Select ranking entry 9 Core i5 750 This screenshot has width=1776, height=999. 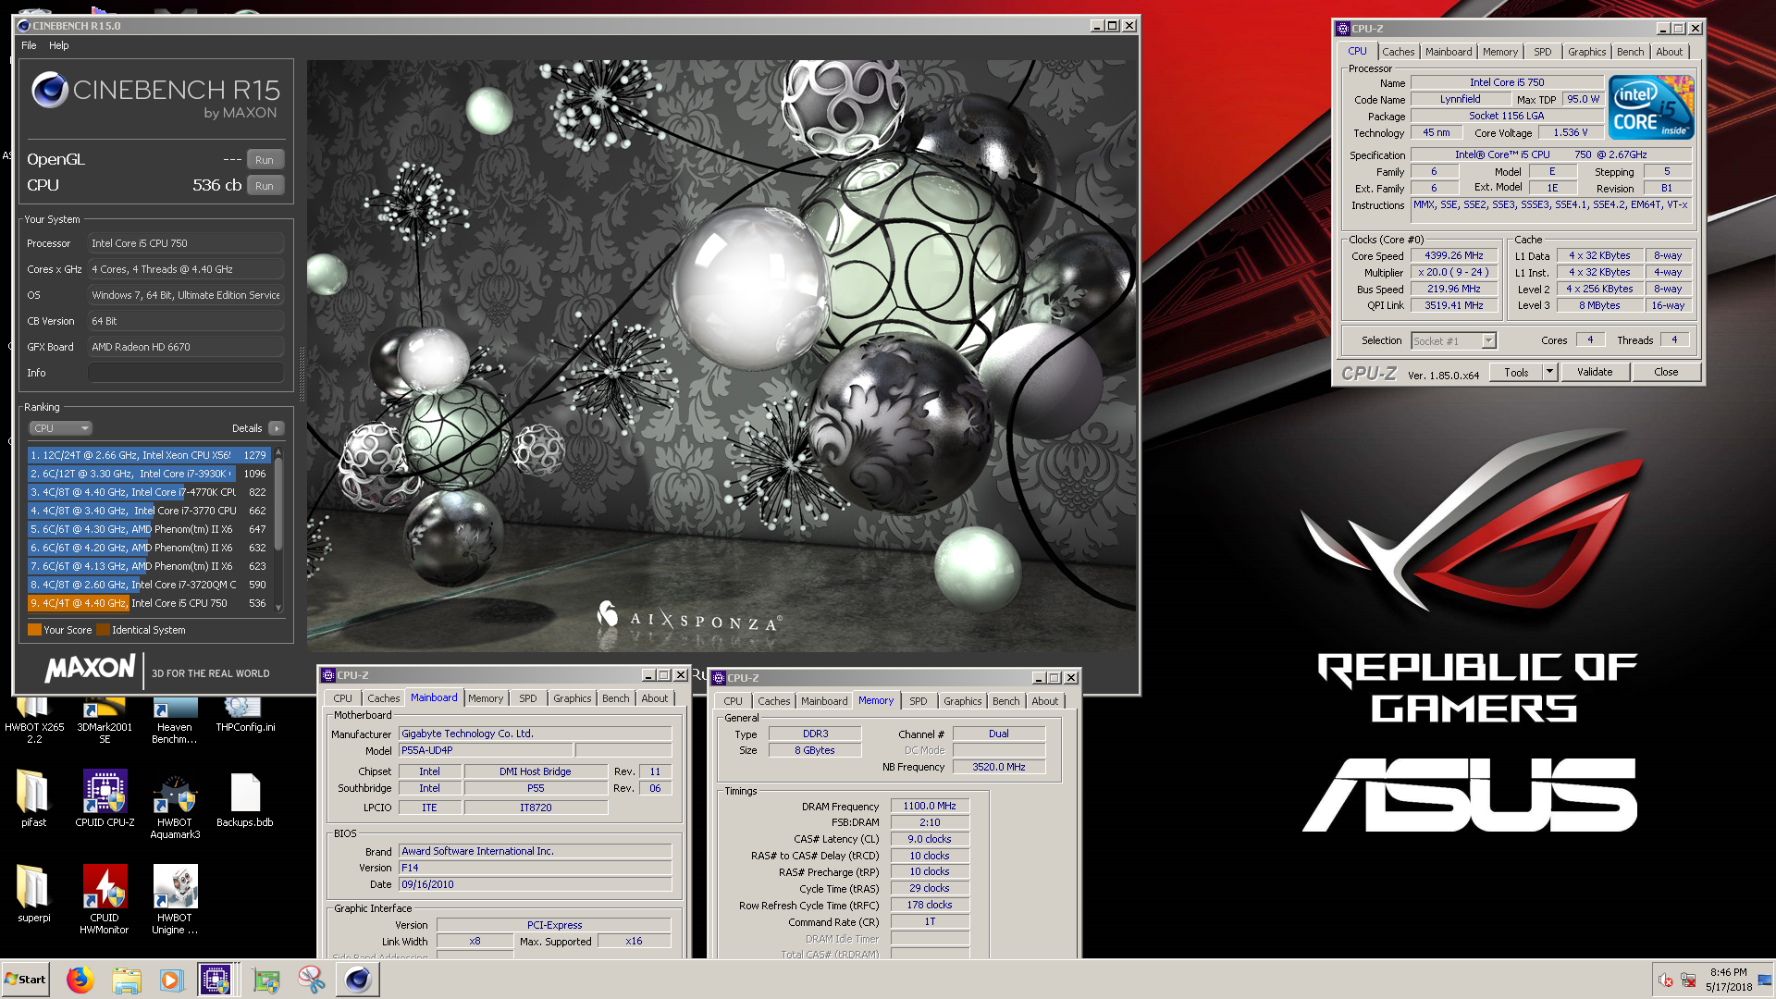(148, 603)
